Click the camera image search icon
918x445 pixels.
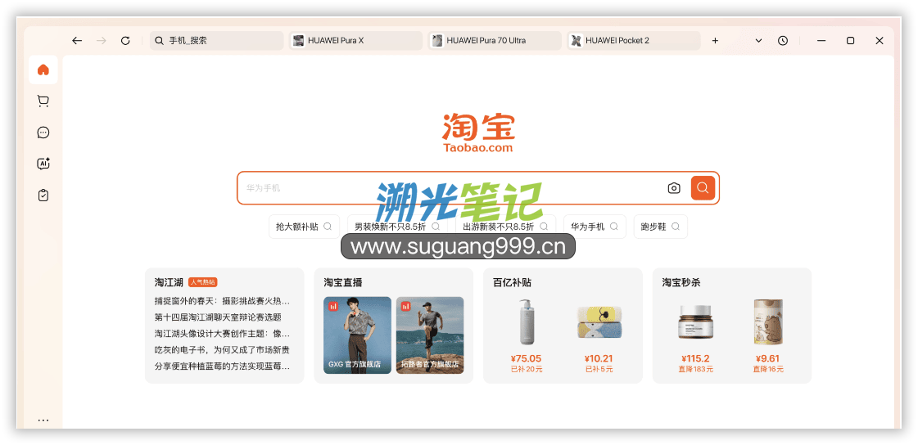tap(674, 188)
